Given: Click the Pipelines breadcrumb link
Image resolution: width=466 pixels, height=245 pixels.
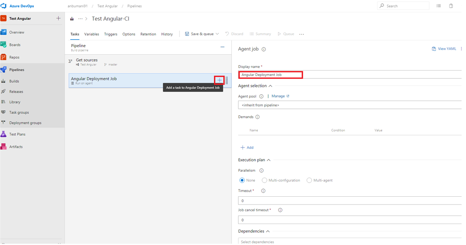Looking at the screenshot, I should [134, 6].
